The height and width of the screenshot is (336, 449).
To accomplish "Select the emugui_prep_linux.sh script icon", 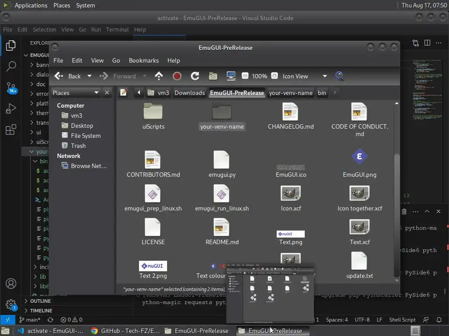I will (153, 194).
